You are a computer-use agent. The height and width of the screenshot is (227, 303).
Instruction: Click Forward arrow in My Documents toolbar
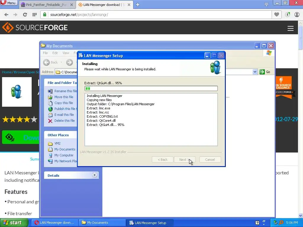tap(70, 62)
